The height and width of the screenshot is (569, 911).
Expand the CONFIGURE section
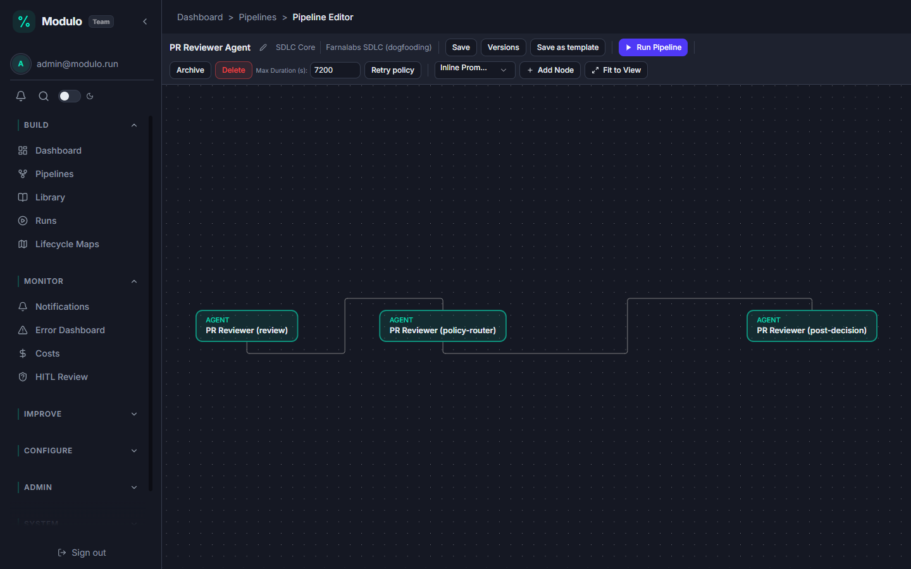click(x=134, y=451)
